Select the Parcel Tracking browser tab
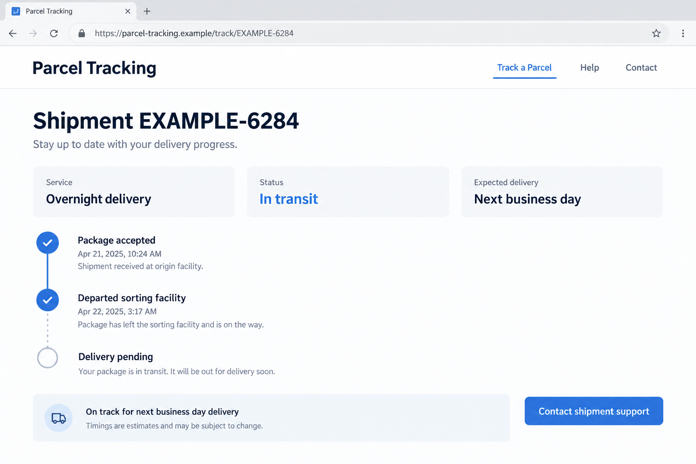Viewport: 696px width, 464px height. [x=71, y=11]
